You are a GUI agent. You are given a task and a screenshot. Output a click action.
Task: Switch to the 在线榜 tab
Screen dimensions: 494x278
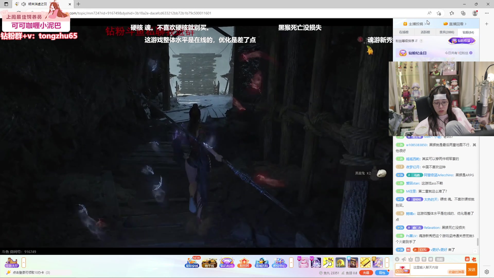pyautogui.click(x=404, y=32)
